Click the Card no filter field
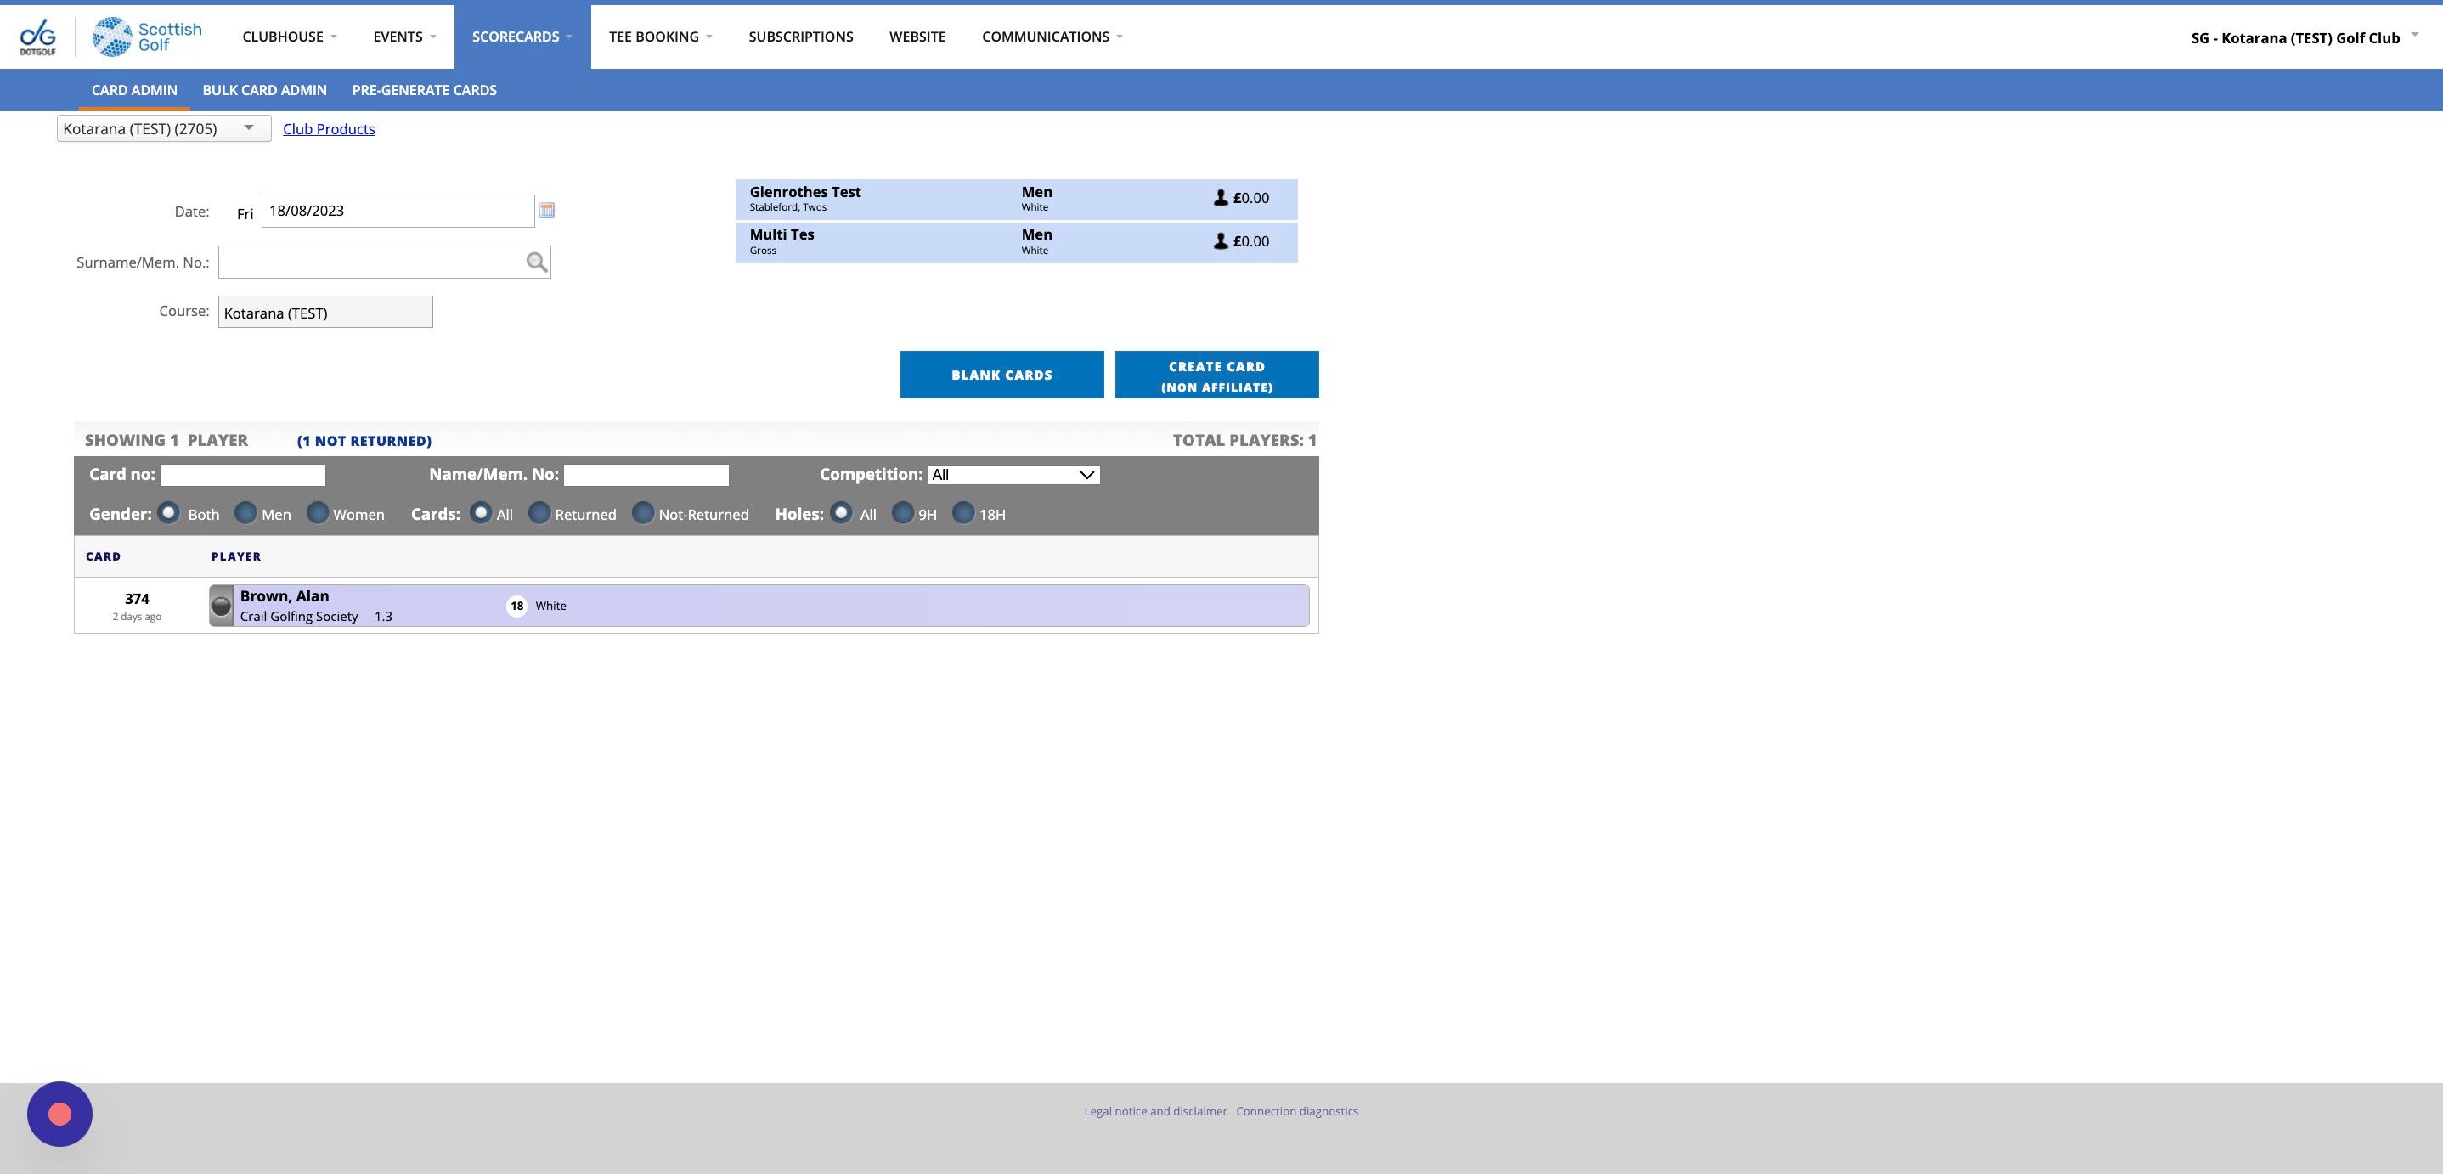 [x=243, y=475]
